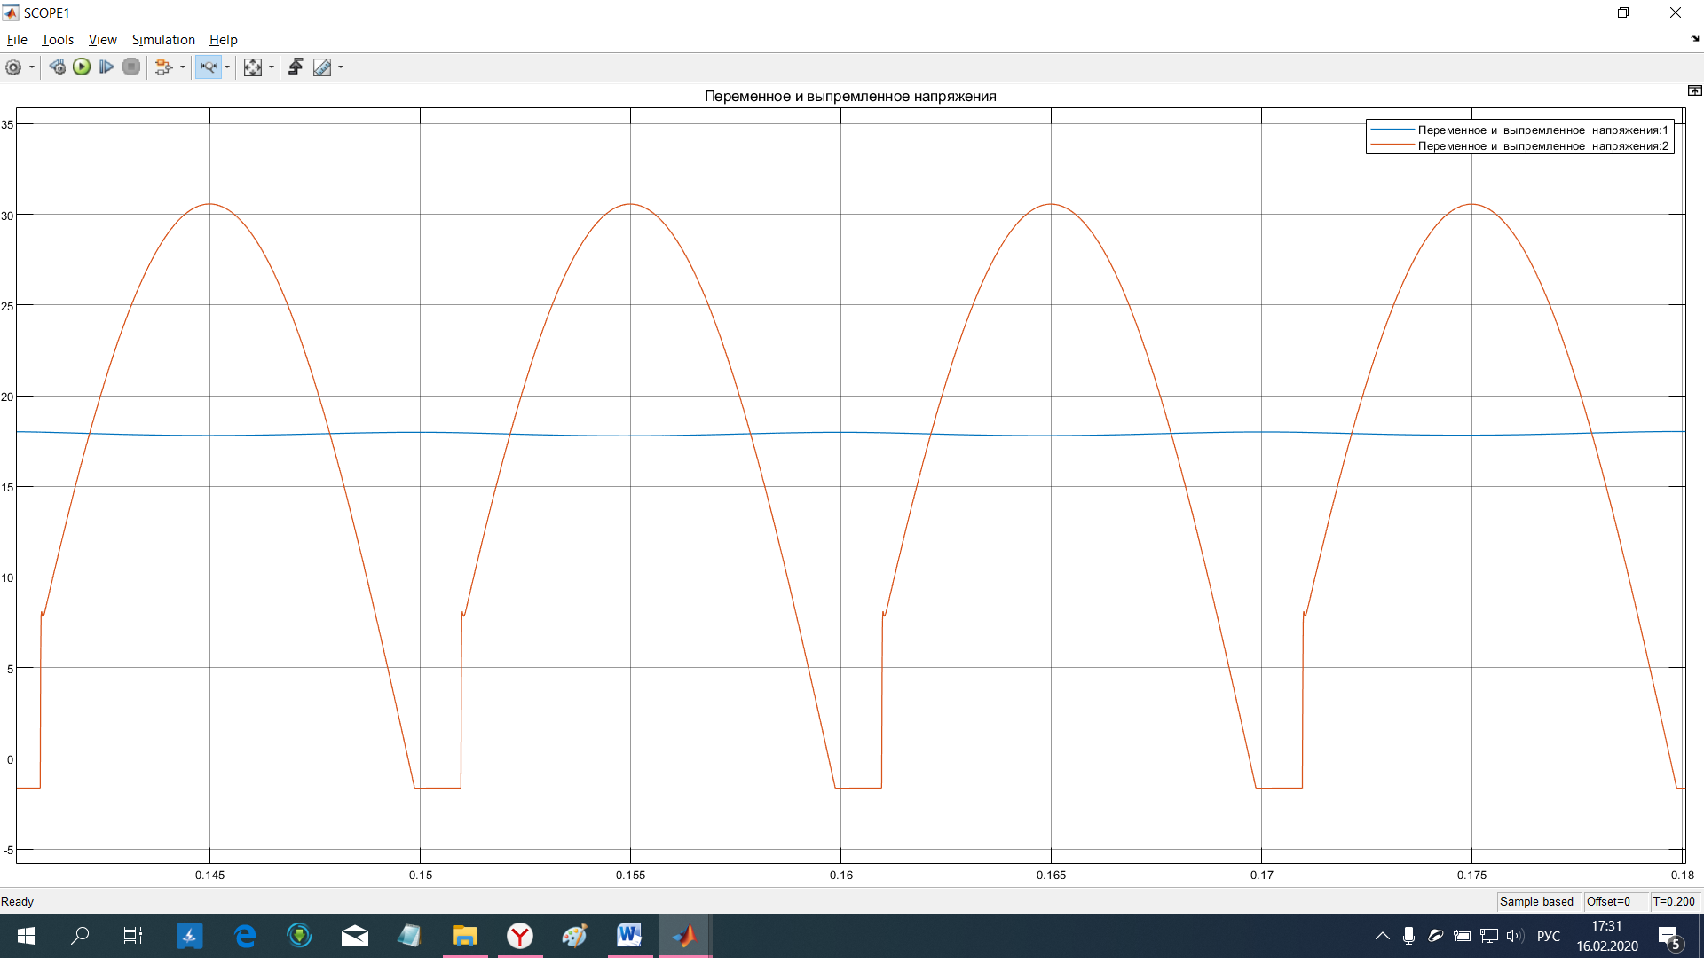Click the maximize axes icon at the plot's top-right corner

coord(1694,90)
